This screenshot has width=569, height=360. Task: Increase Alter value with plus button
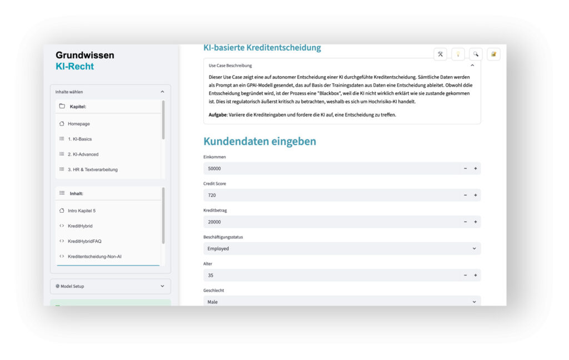476,275
